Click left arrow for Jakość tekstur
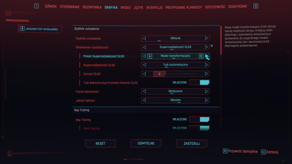This screenshot has height=164, width=292. pyautogui.click(x=144, y=100)
